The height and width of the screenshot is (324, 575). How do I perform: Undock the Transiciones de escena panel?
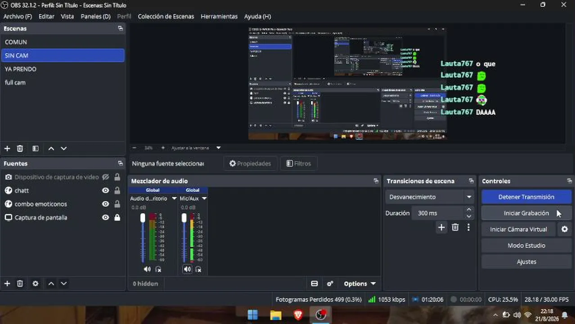(x=471, y=181)
